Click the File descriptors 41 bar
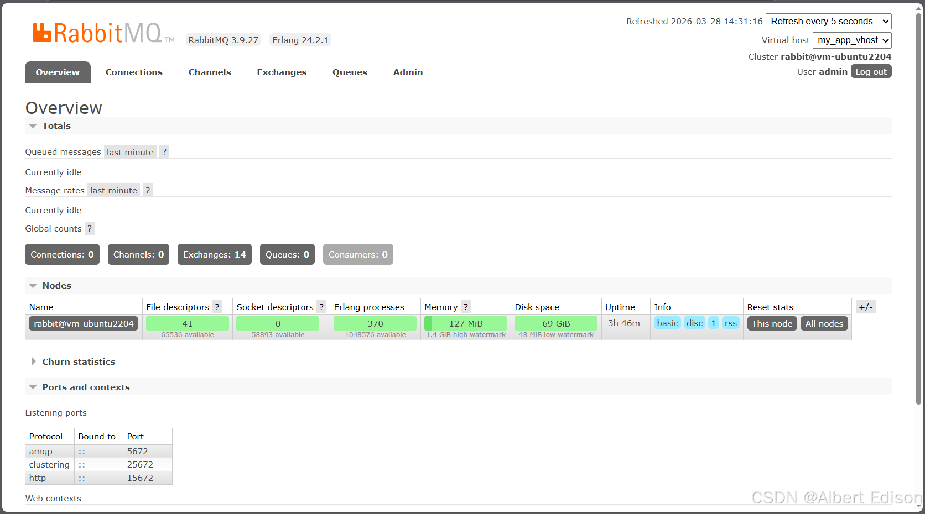Image resolution: width=925 pixels, height=514 pixels. pos(188,323)
